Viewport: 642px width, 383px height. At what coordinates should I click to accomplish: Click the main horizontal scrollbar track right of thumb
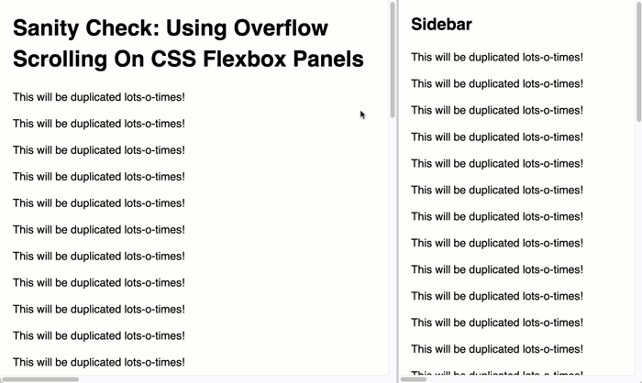[233, 379]
